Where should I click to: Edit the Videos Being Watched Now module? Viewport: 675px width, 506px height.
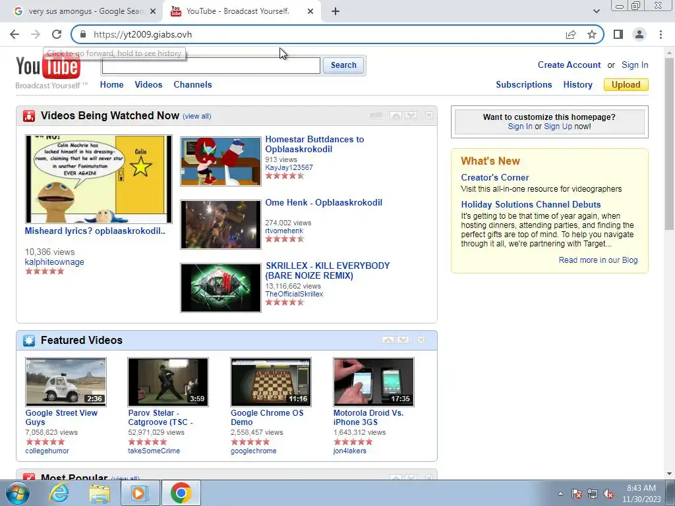coord(376,115)
